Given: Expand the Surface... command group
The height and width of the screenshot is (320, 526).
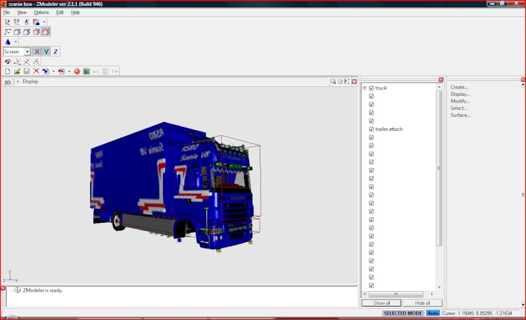Looking at the screenshot, I should (460, 115).
